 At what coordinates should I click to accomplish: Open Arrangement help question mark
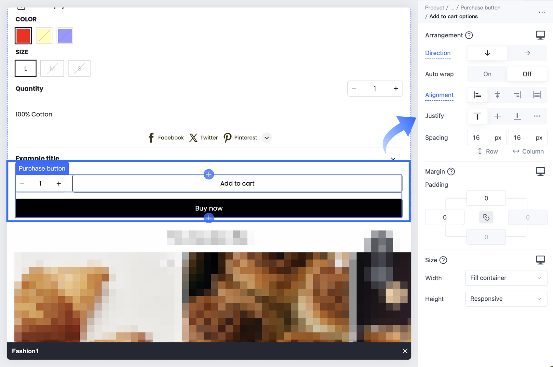[469, 35]
